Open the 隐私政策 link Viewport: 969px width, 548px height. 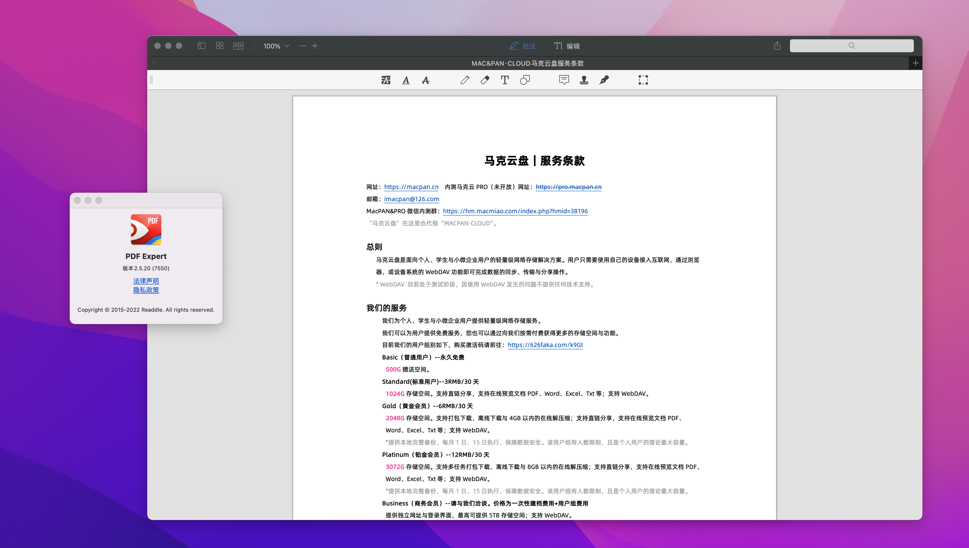146,290
